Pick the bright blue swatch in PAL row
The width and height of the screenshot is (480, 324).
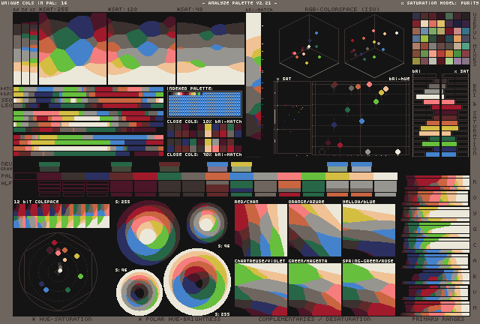click(241, 176)
